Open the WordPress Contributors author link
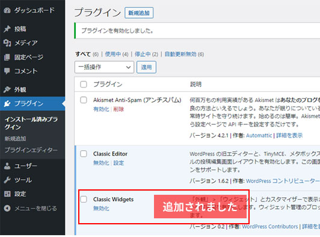This screenshot has width=320, height=237. pyautogui.click(x=270, y=227)
